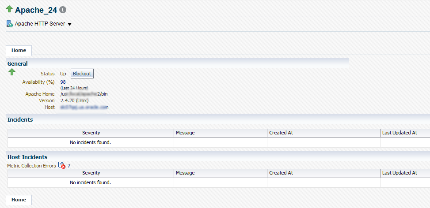Click the Metric Collection Errors document icon
The height and width of the screenshot is (208, 430).
tap(62, 165)
